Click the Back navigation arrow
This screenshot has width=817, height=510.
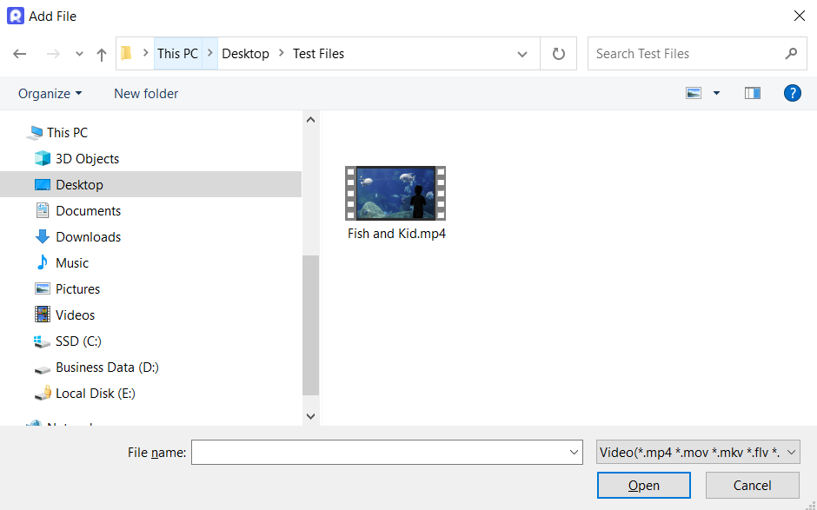pyautogui.click(x=19, y=53)
